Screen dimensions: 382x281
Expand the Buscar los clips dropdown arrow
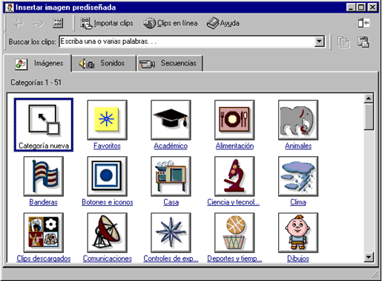pos(319,42)
